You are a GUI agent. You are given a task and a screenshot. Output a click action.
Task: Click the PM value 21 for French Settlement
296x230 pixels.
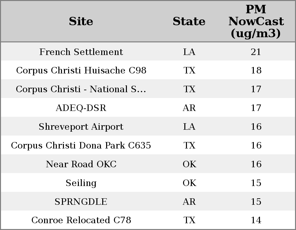pos(256,52)
